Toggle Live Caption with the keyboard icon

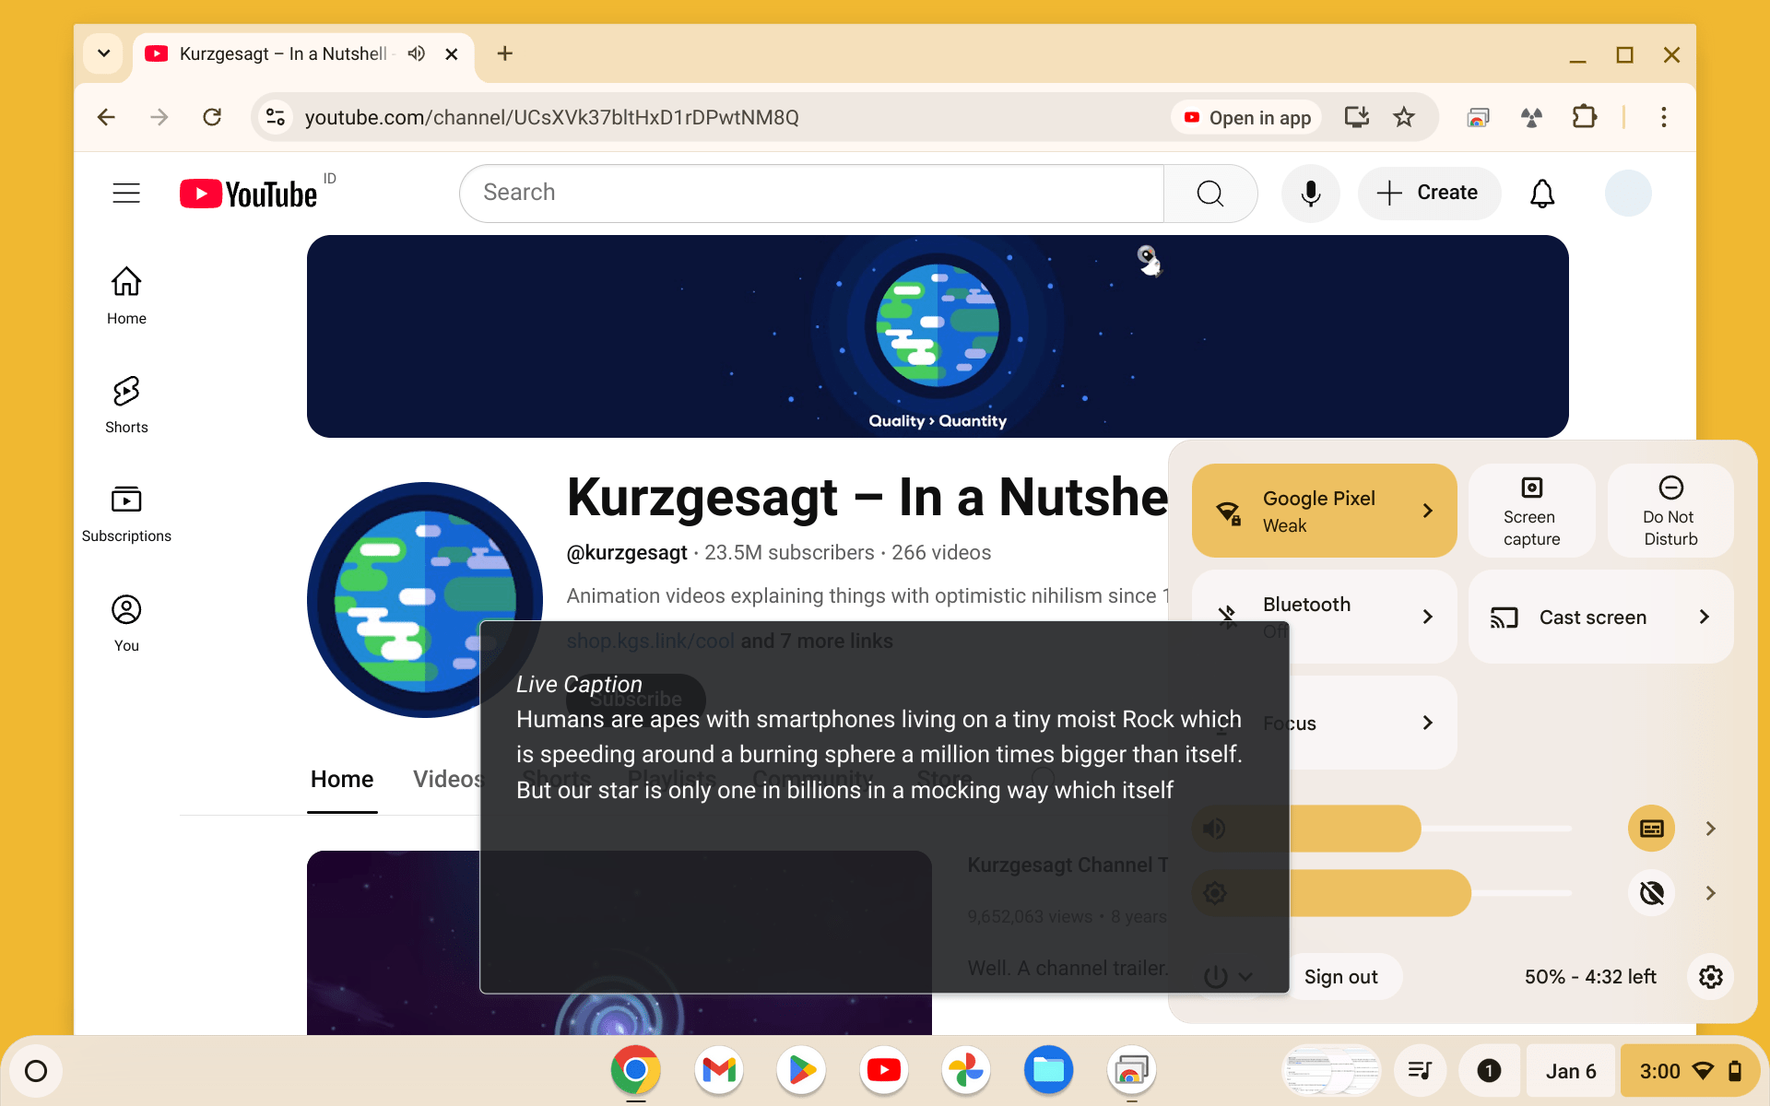(1651, 828)
